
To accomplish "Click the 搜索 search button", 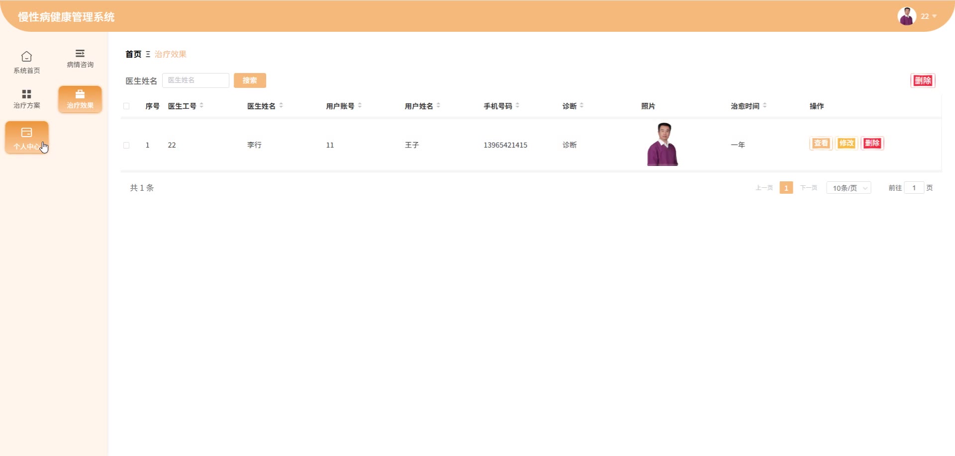I will (x=250, y=80).
